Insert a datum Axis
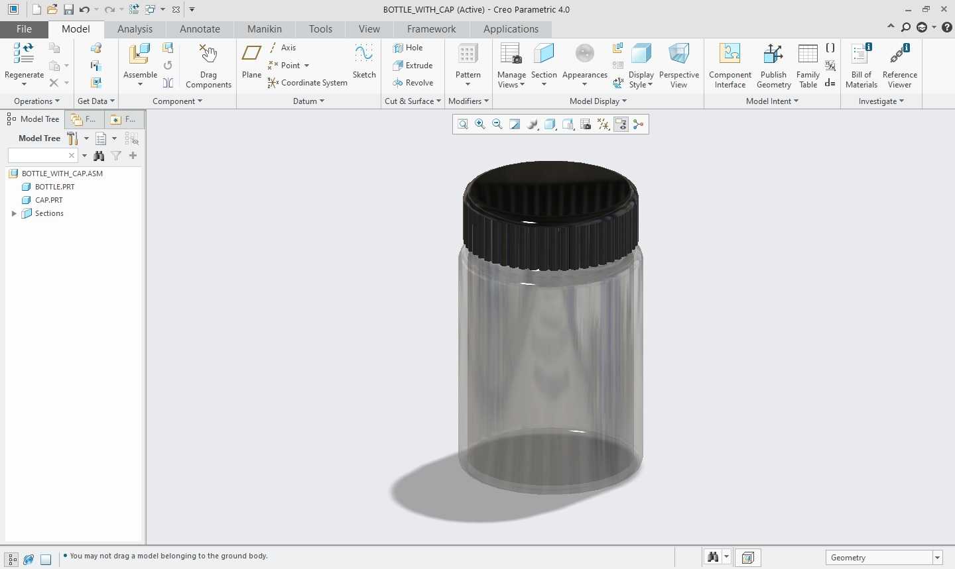Image resolution: width=955 pixels, height=569 pixels. click(x=283, y=48)
